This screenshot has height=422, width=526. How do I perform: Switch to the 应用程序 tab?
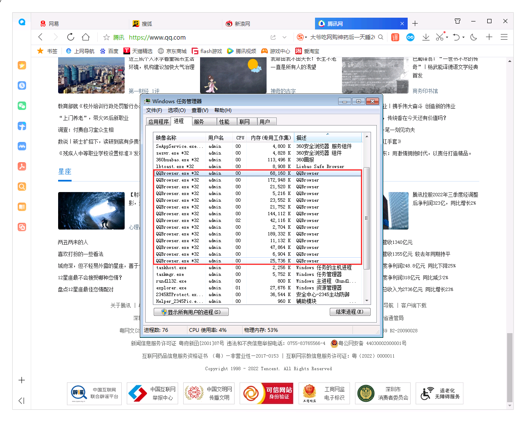(158, 122)
